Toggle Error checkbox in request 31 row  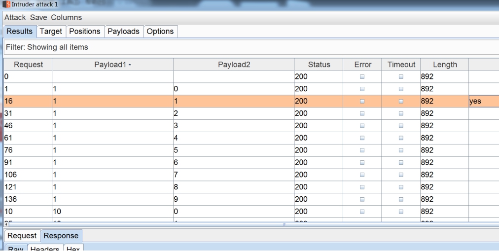point(362,113)
